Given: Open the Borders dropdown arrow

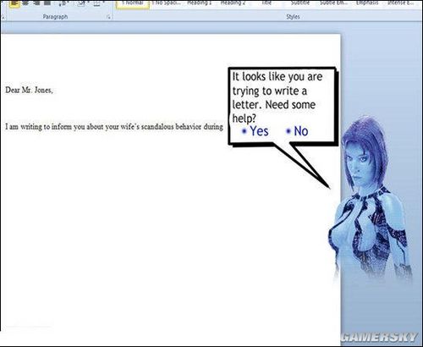Looking at the screenshot, I should pyautogui.click(x=103, y=3).
